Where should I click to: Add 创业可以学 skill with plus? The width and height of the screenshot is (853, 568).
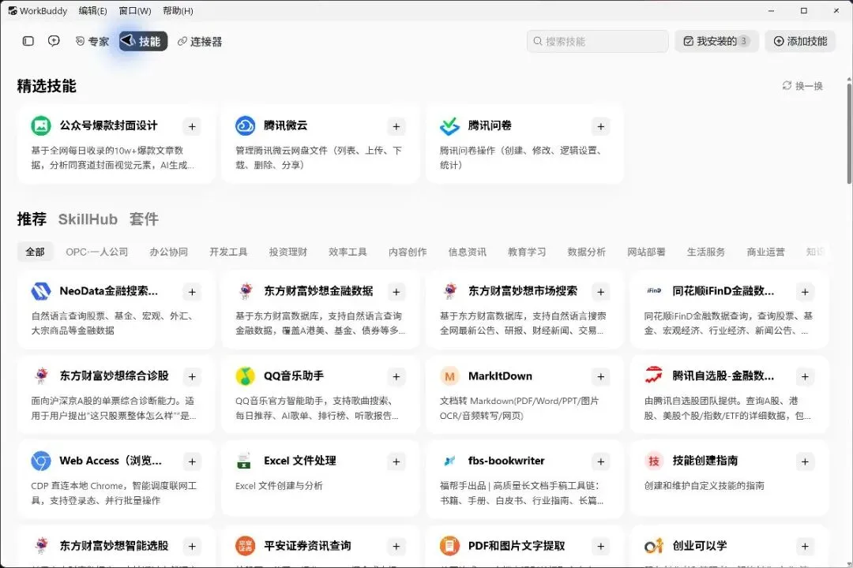tap(805, 546)
